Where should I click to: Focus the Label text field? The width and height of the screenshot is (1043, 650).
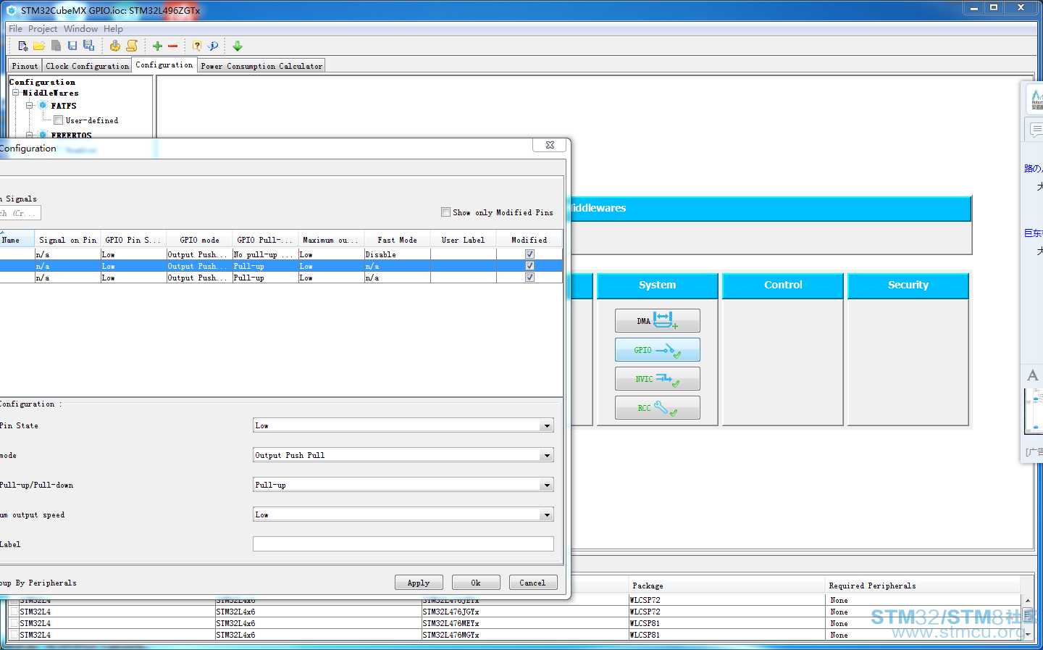(x=403, y=544)
